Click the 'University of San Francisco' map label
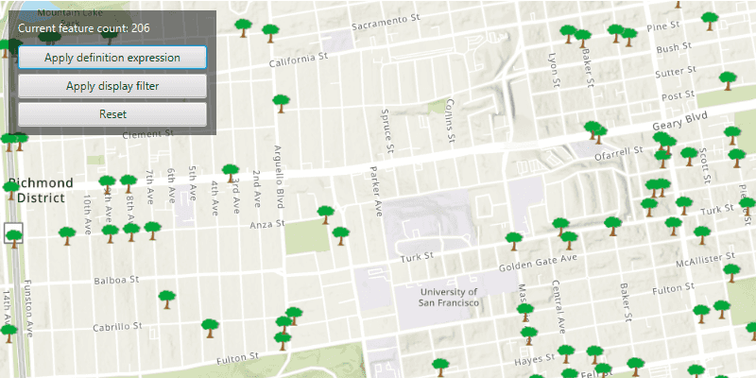Screen dimensions: 756x378 (449, 299)
